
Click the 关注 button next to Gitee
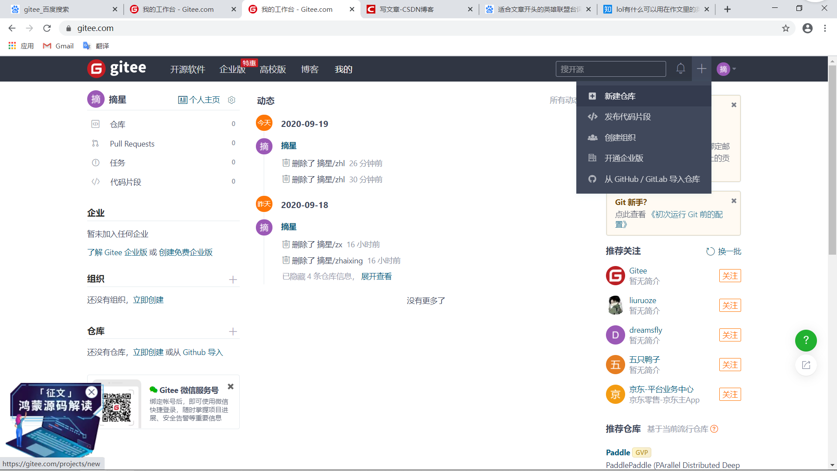[x=730, y=276]
